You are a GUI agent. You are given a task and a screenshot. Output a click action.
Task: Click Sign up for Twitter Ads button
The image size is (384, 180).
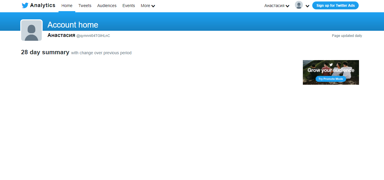335,5
